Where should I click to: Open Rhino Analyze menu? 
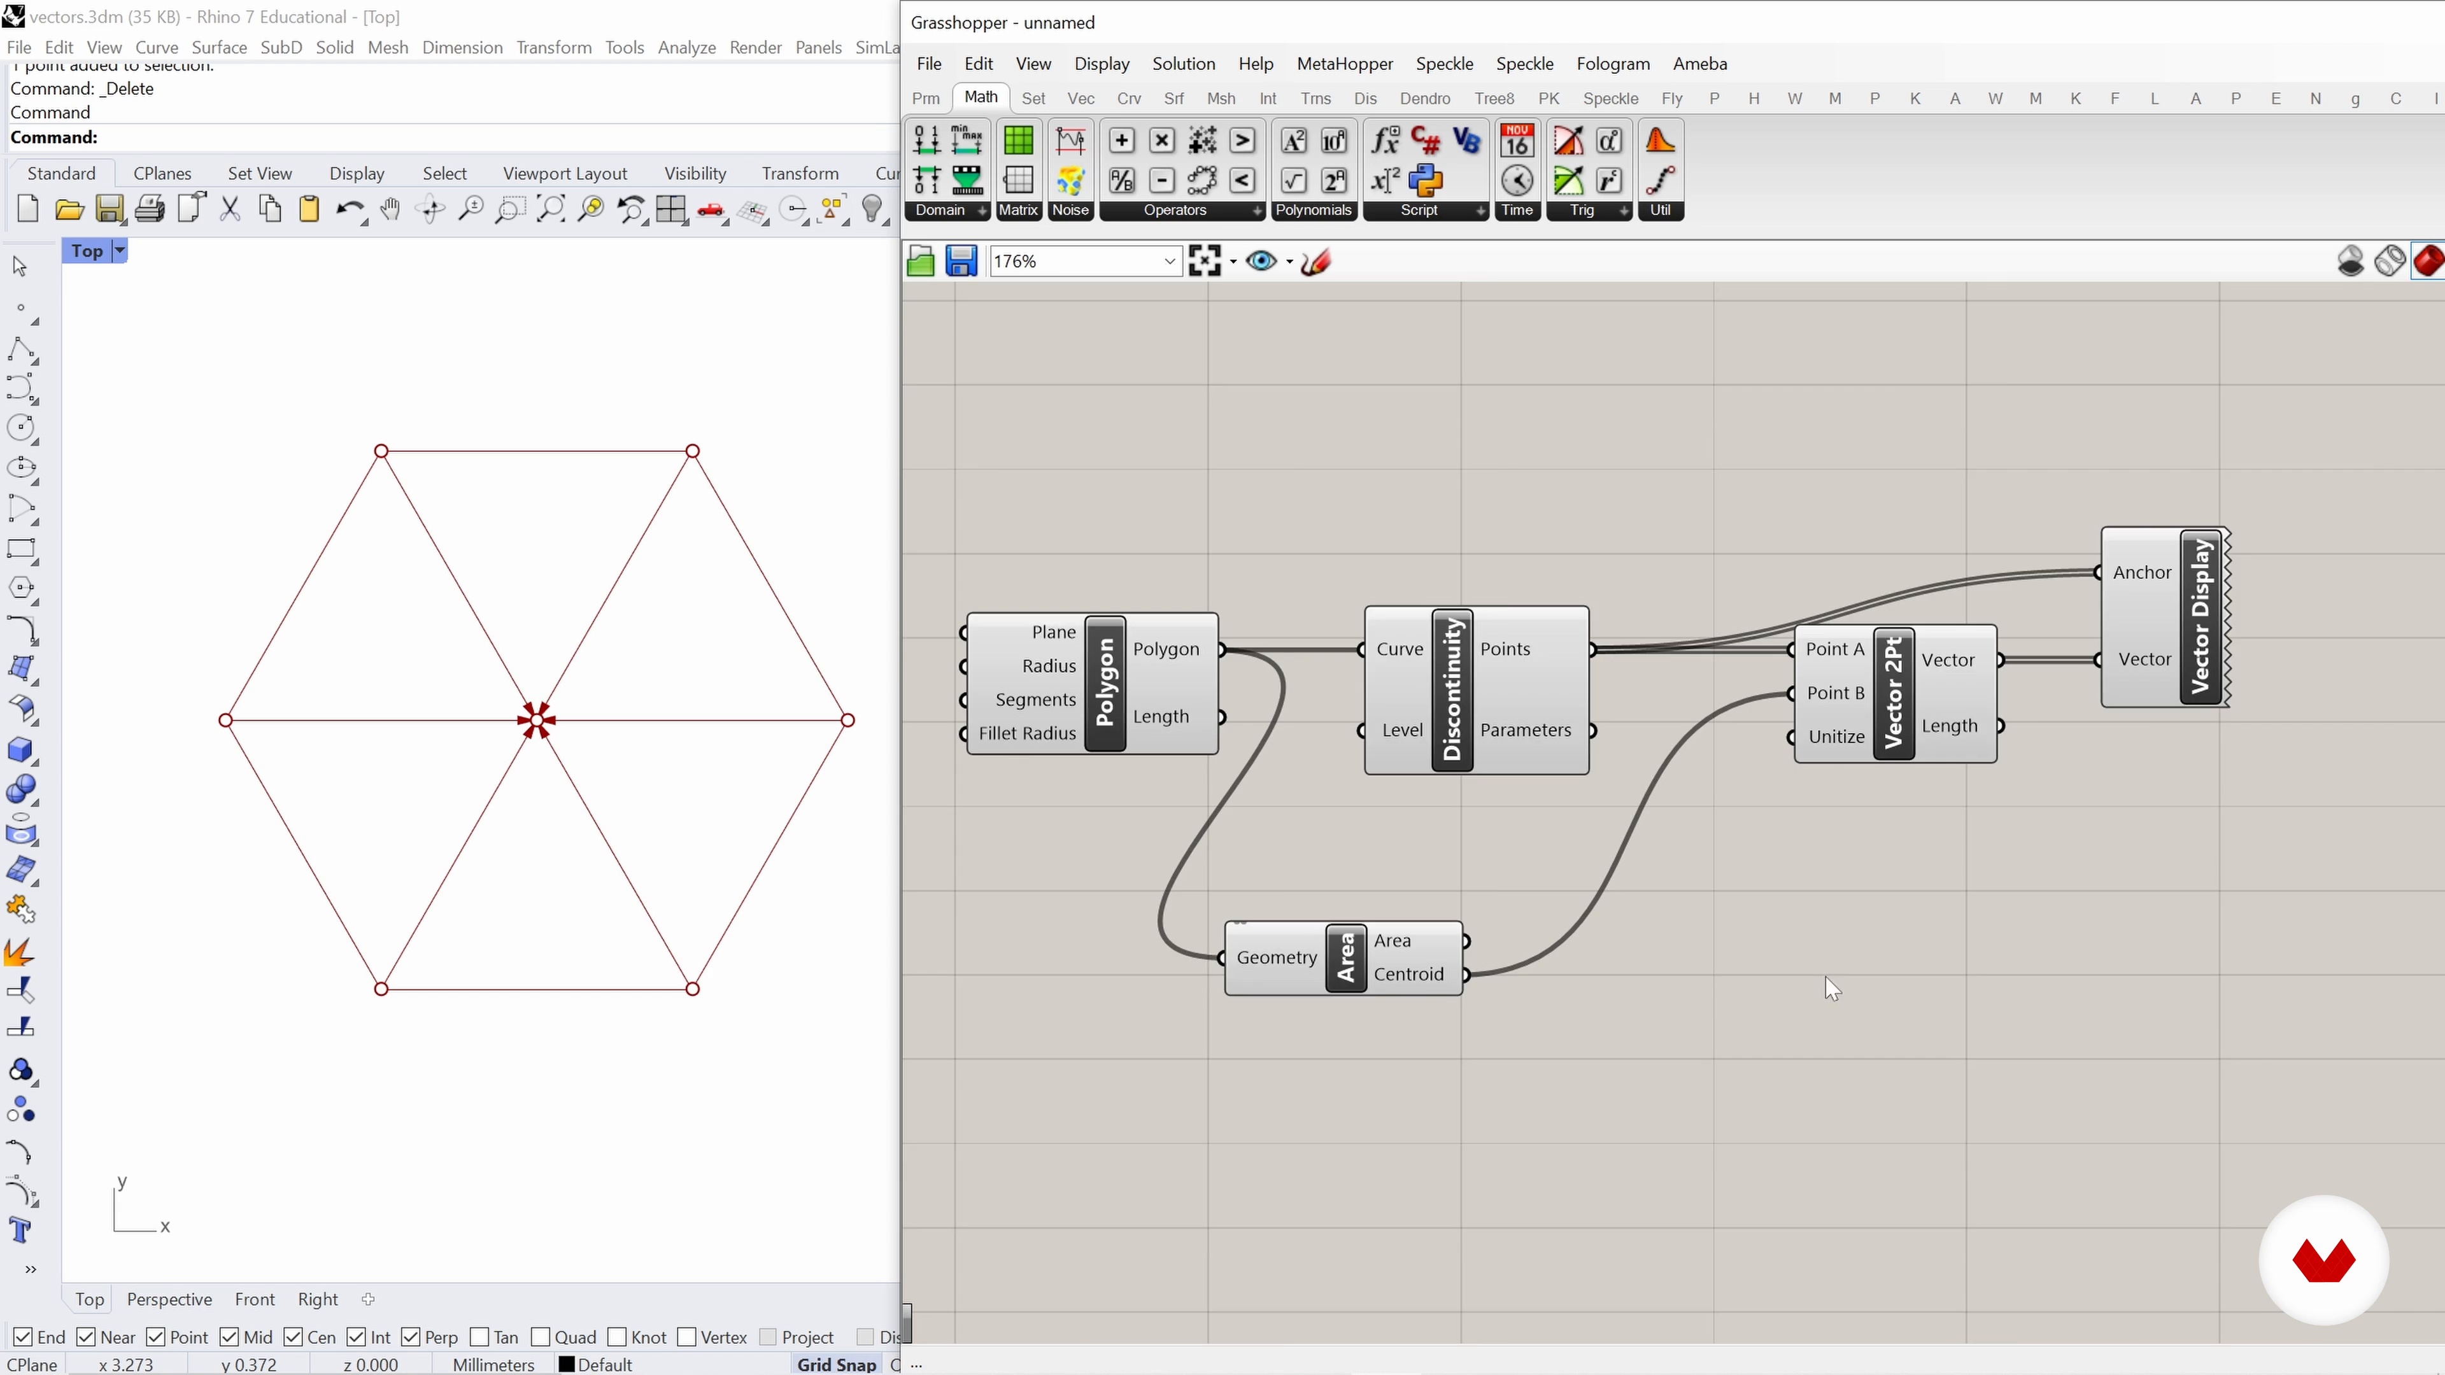click(x=686, y=48)
